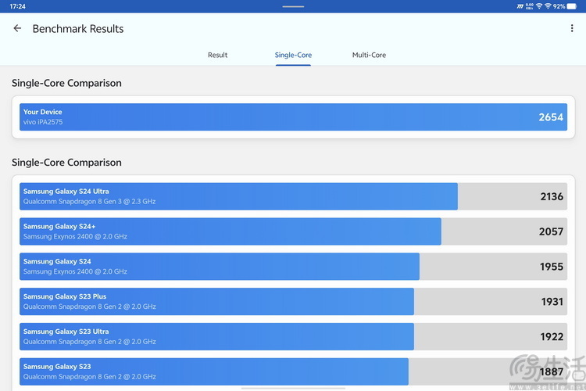
Task: Tap the Your Device vivo iPA2575 bar
Action: point(293,117)
